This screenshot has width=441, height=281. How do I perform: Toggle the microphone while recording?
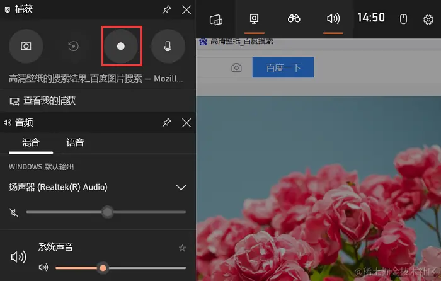(168, 46)
